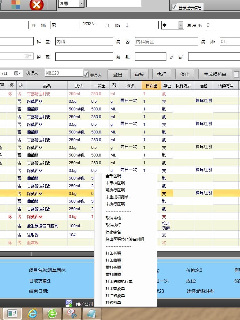The height and width of the screenshot is (320, 240).
Task: Click the 审核 button
Action: 140,74
